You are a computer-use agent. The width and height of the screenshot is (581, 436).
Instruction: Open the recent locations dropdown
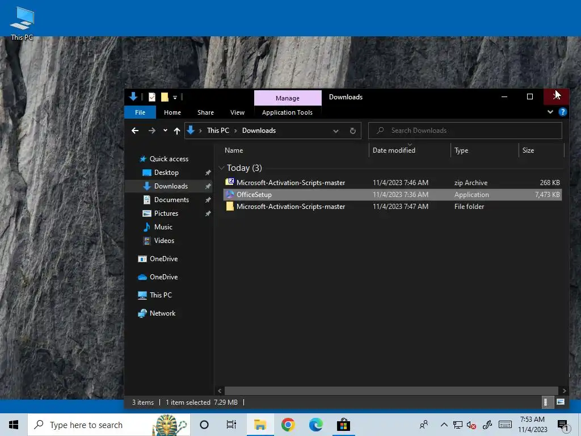tap(165, 130)
